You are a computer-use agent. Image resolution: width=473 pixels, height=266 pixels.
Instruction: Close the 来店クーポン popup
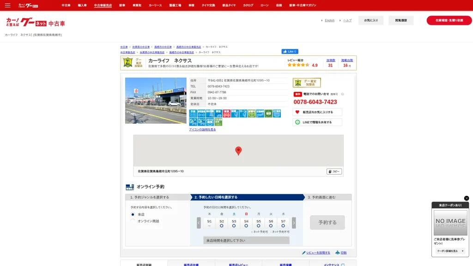tap(467, 198)
